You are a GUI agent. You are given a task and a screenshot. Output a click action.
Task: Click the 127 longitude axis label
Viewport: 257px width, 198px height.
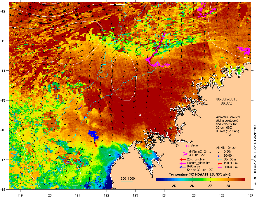tap(251, 195)
